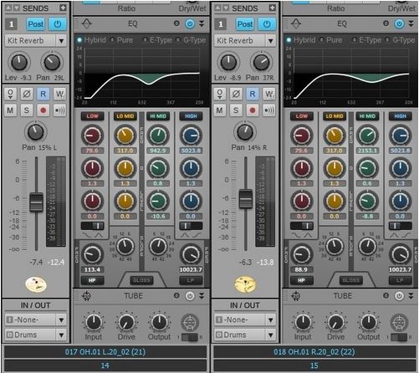Click track name 017 OH.01 L.20_02 (21)
Viewport: 419px width, 373px height.
pos(105,352)
